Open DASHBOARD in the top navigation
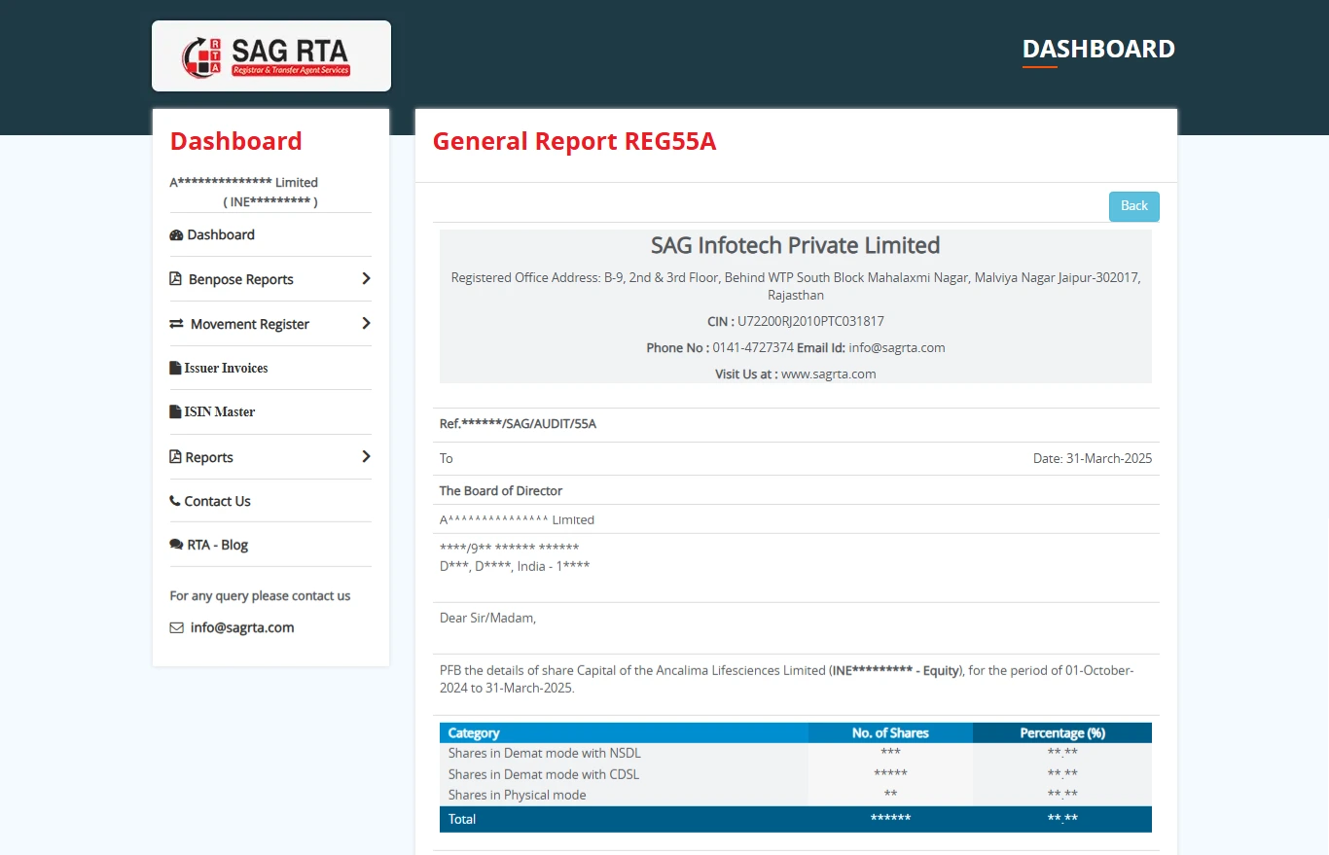Viewport: 1329px width, 855px height. [1098, 49]
